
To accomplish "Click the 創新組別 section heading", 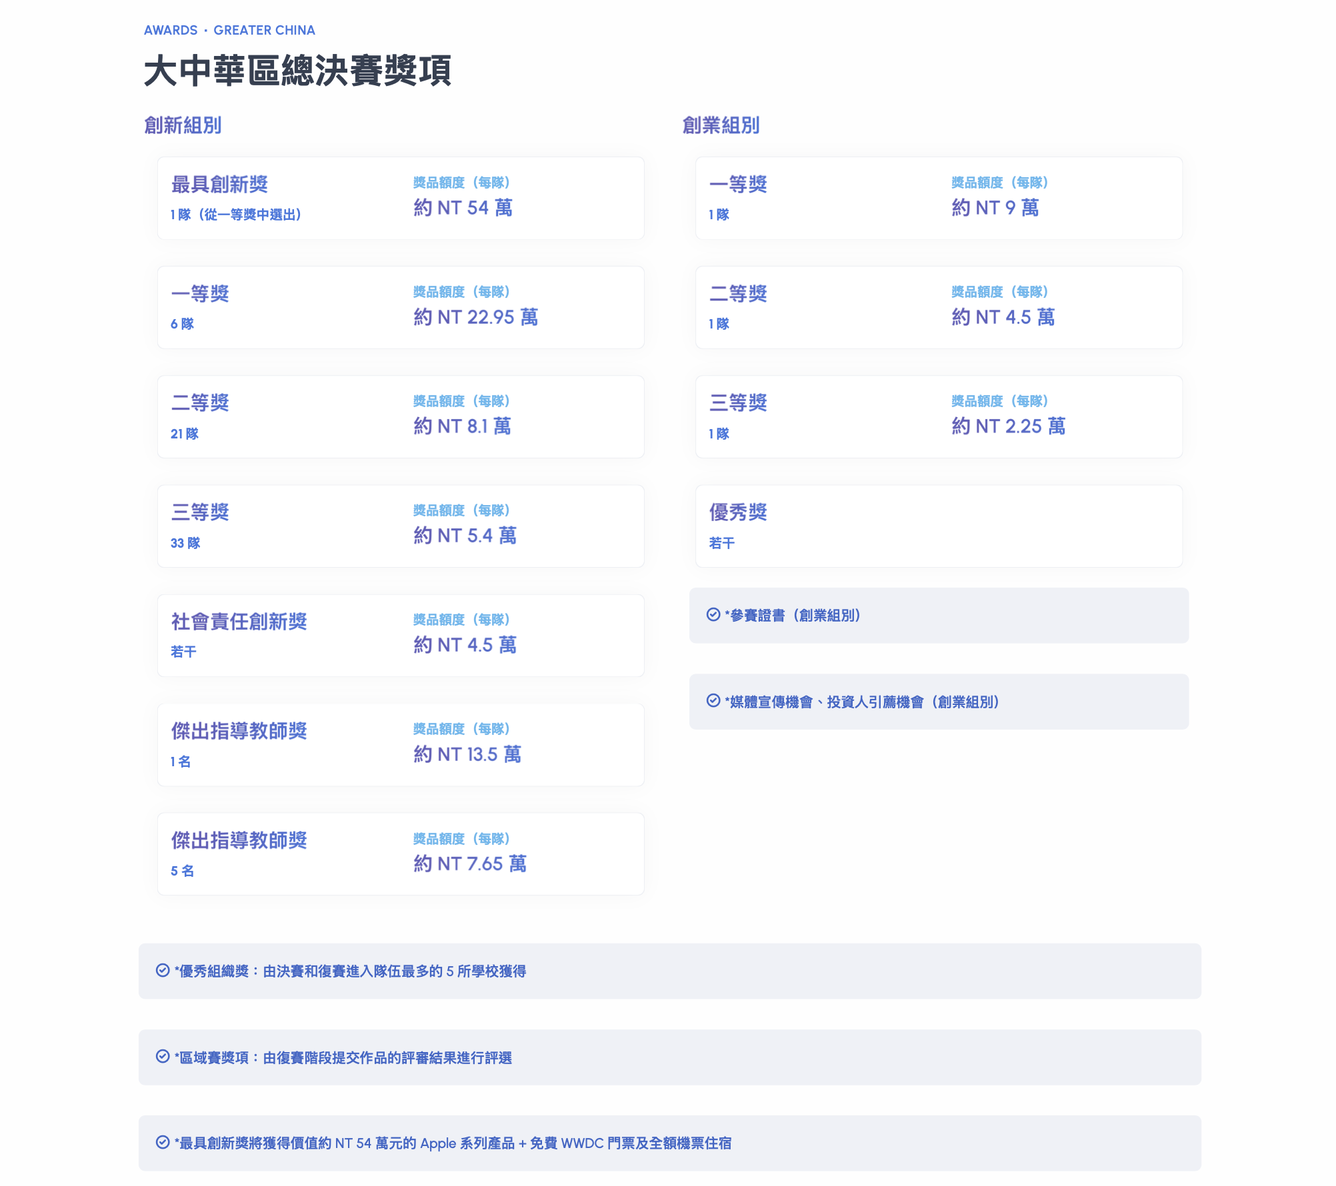I will (183, 125).
